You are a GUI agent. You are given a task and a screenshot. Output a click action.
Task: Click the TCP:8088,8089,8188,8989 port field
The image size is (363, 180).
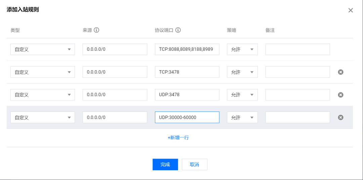click(187, 49)
